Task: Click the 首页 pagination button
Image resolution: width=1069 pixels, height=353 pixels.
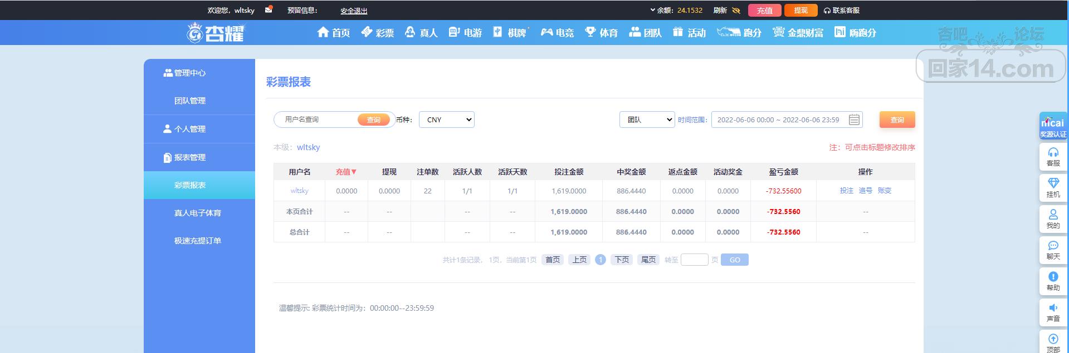Action: tap(553, 260)
